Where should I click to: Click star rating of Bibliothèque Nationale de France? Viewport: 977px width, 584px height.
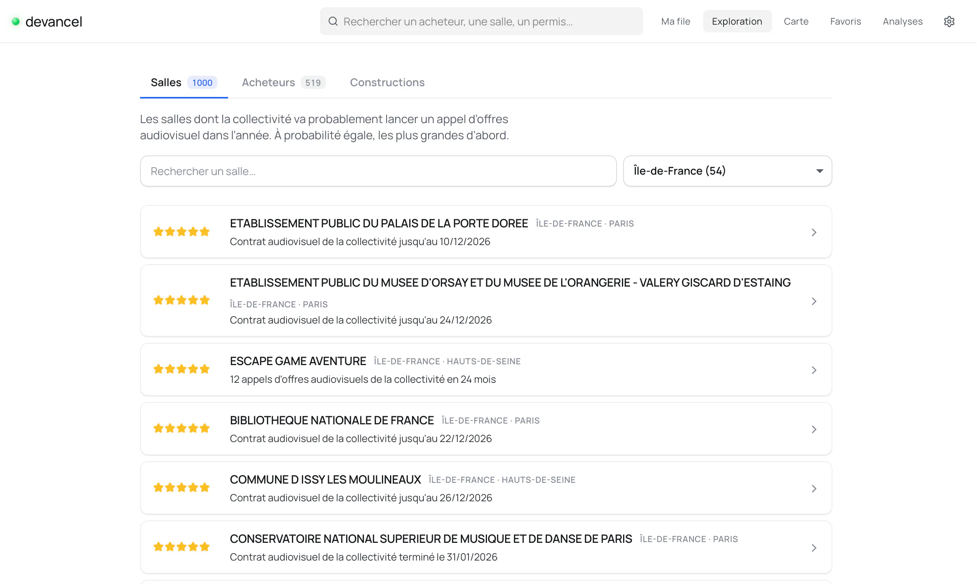pyautogui.click(x=182, y=428)
